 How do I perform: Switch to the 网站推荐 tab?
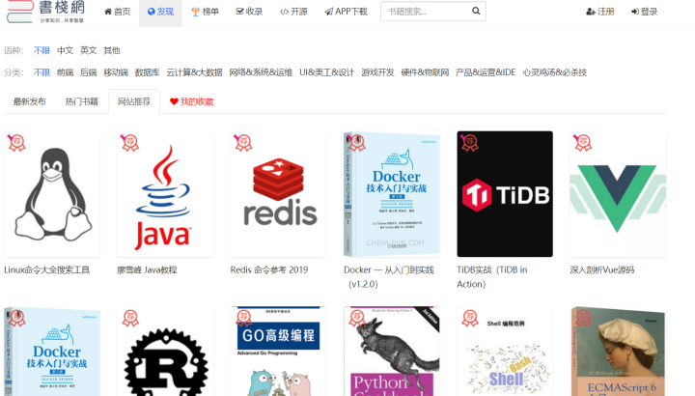click(x=134, y=101)
